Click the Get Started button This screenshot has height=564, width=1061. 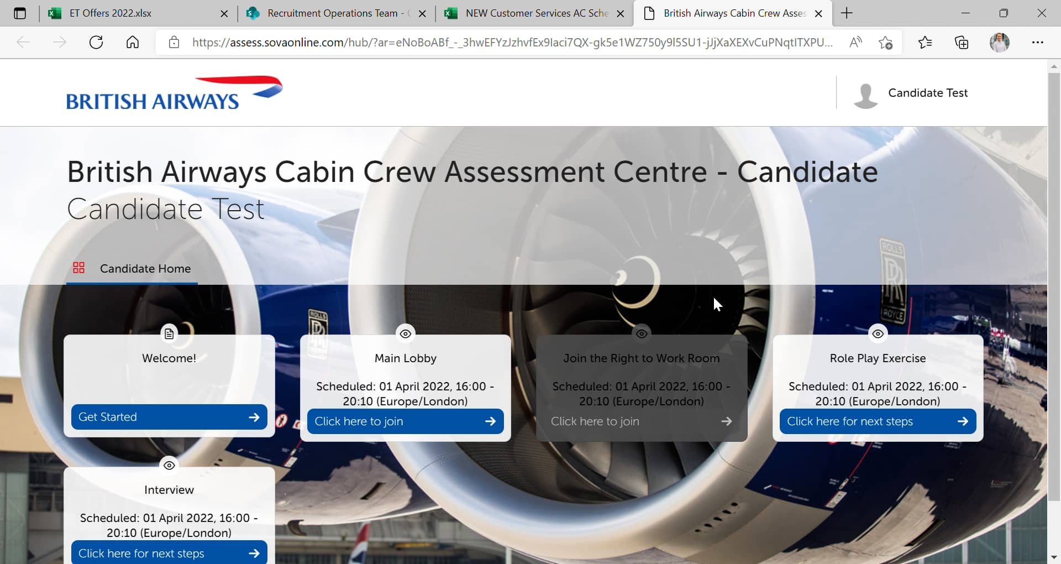coord(169,417)
